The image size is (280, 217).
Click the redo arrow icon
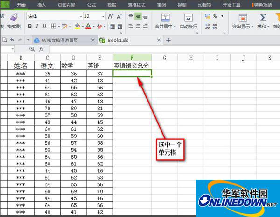coord(20,40)
